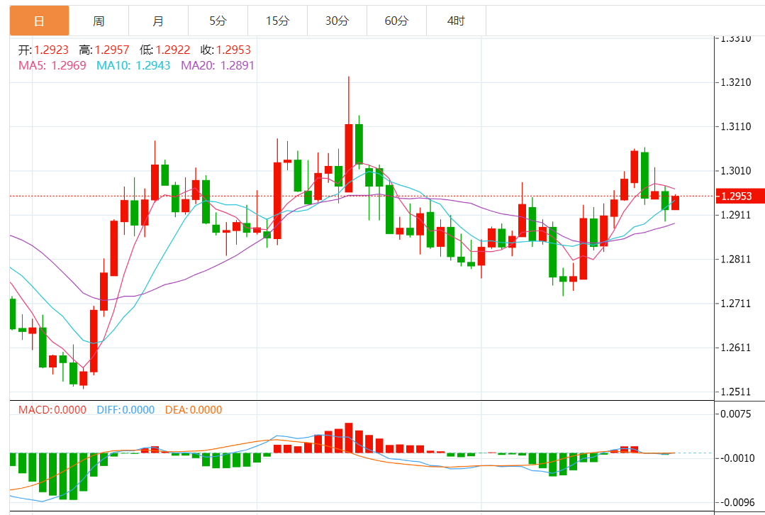
Task: Click the 1.2711 price axis label
Action: click(x=736, y=303)
